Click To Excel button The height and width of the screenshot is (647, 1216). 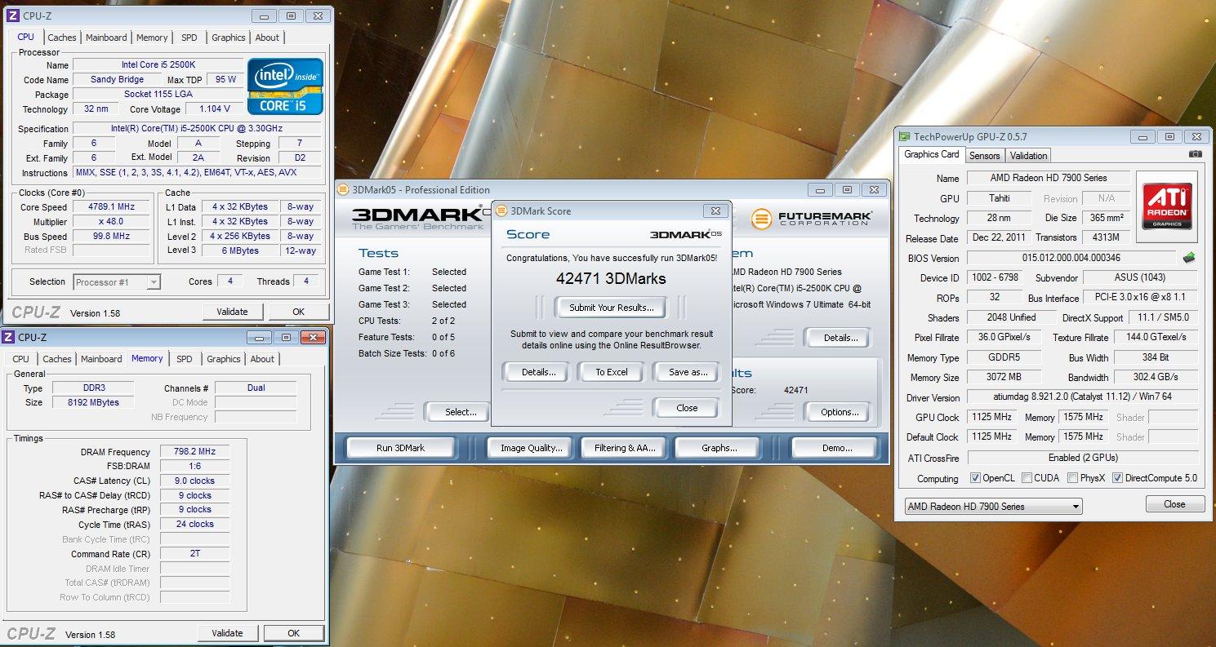point(612,372)
